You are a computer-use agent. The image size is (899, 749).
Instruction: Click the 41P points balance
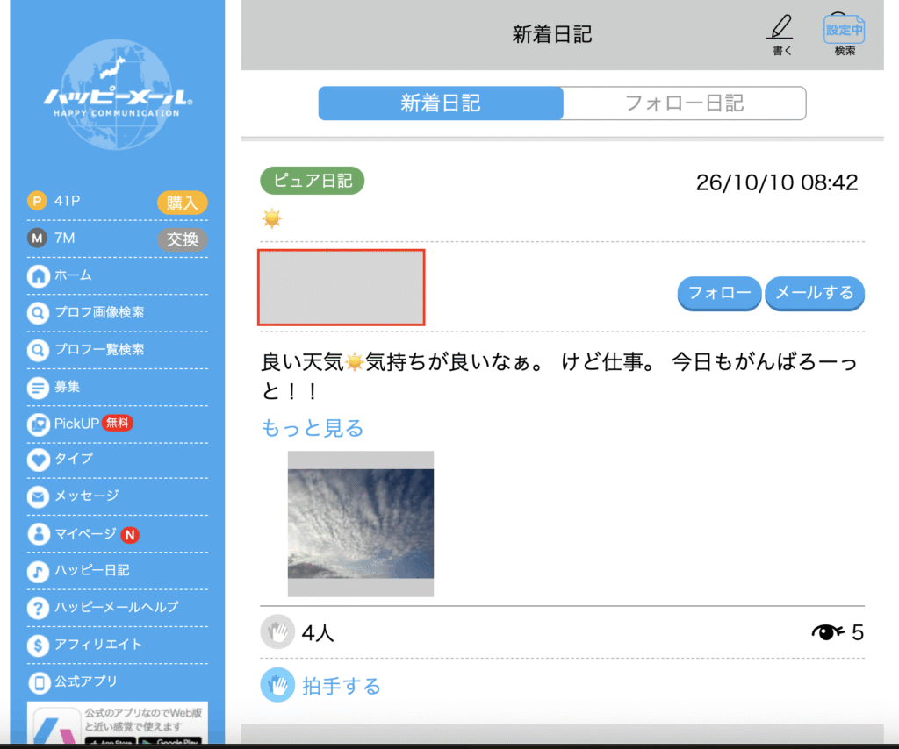pyautogui.click(x=67, y=201)
